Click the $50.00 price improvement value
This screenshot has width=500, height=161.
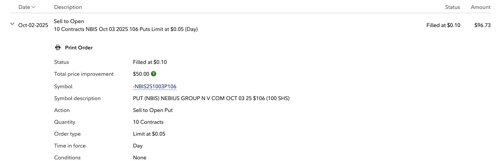pyautogui.click(x=141, y=74)
